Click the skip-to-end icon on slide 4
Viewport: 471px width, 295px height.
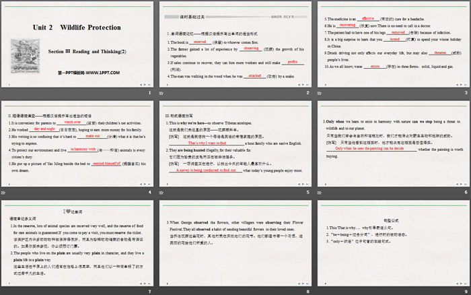click(x=149, y=184)
